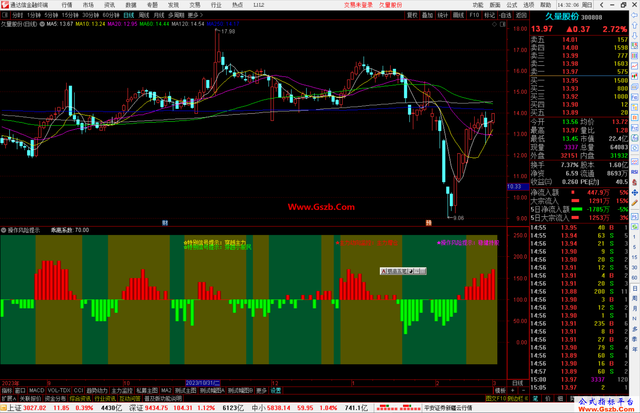Toggle the round button beside 久量股份(日线) label
The width and height of the screenshot is (640, 413).
42,24
